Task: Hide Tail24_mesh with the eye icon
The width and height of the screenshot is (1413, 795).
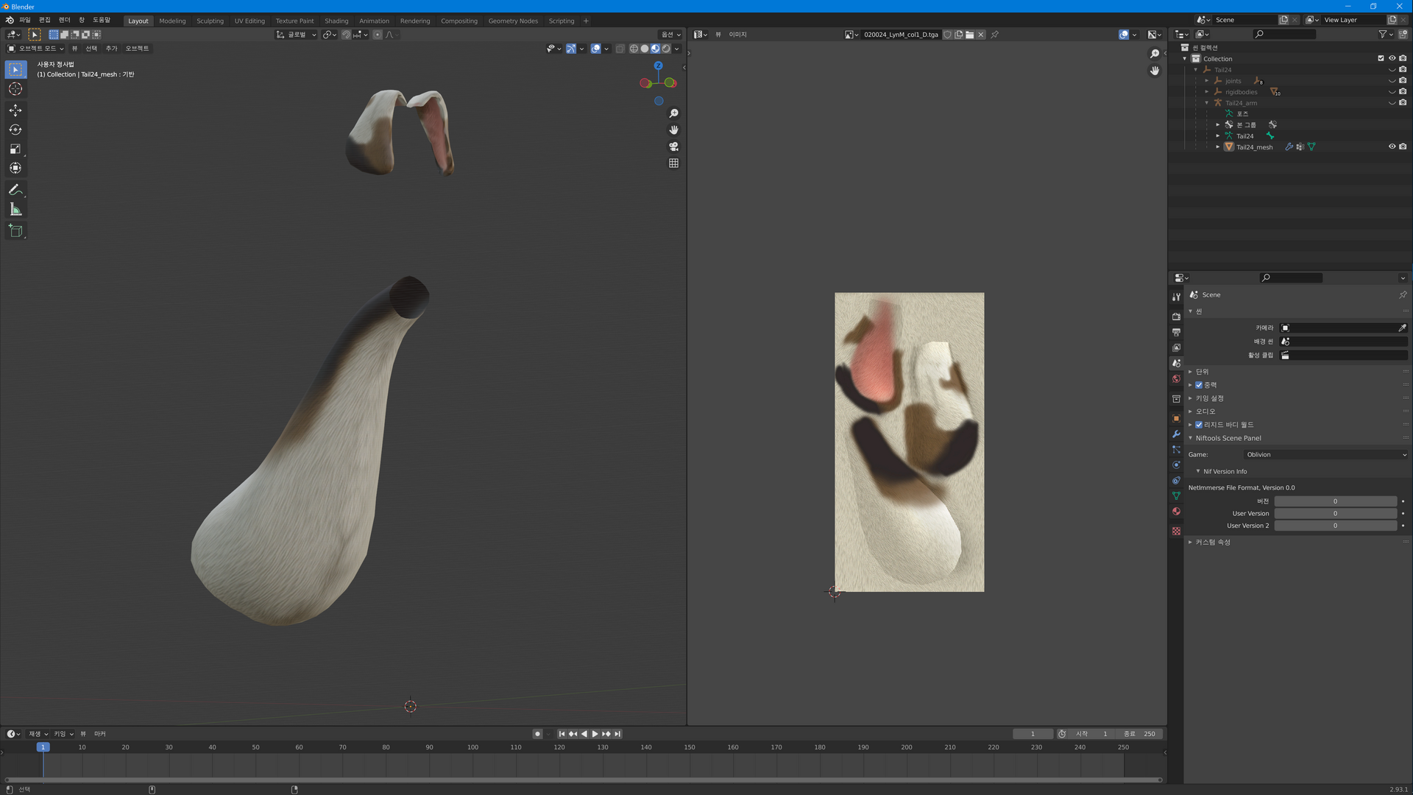Action: point(1392,146)
